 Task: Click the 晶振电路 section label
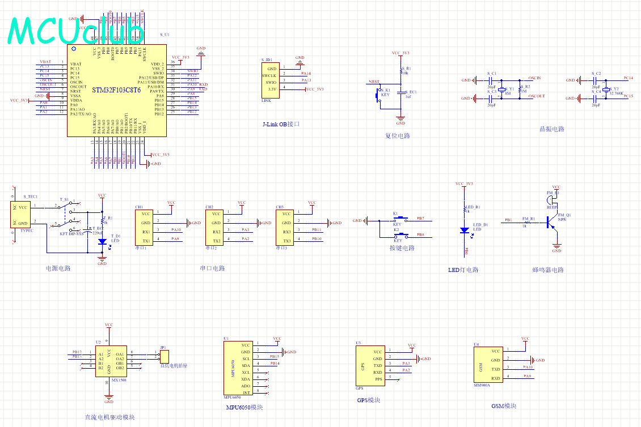point(552,129)
